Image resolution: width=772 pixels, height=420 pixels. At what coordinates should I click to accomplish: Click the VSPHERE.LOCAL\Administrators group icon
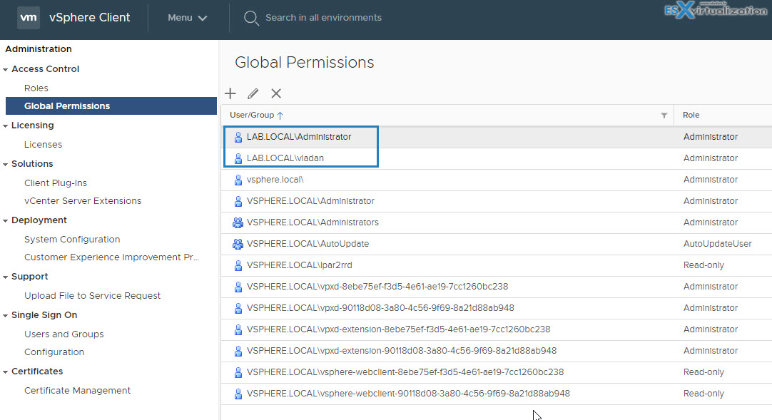tap(238, 222)
